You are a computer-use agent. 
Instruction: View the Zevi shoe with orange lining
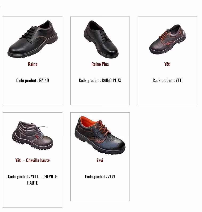point(100,135)
